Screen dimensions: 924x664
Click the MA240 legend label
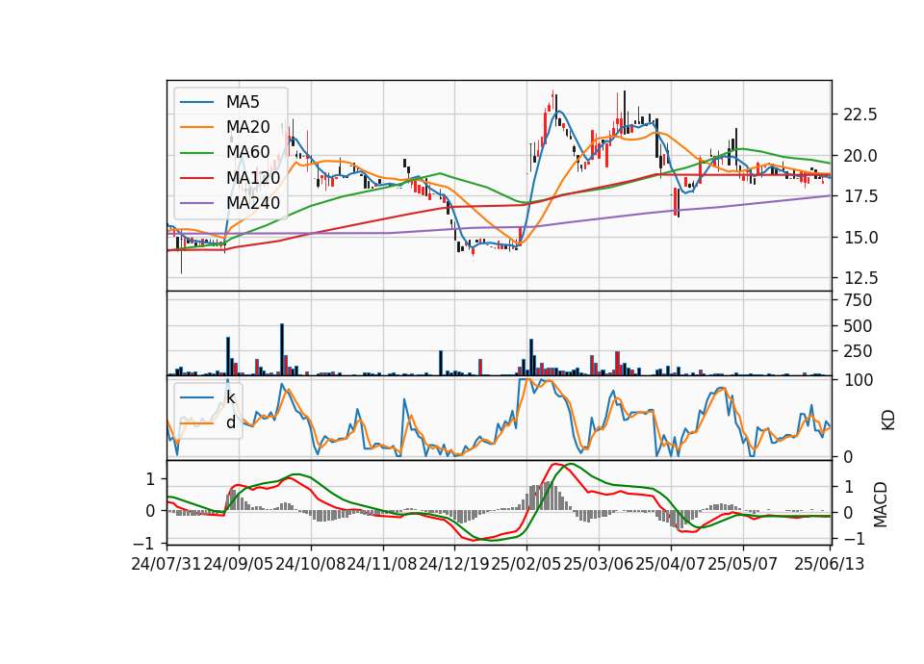pyautogui.click(x=253, y=203)
